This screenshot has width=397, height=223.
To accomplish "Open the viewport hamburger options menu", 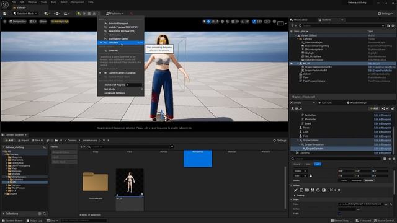I will coord(5,22).
